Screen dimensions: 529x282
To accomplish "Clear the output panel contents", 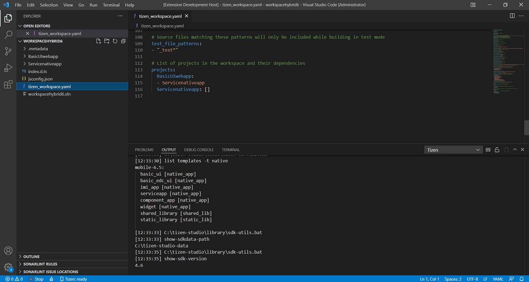I will [488, 150].
